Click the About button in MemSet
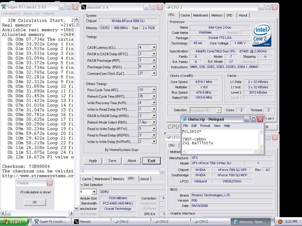Image resolution: width=302 pixels, height=226 pixels. click(132, 161)
